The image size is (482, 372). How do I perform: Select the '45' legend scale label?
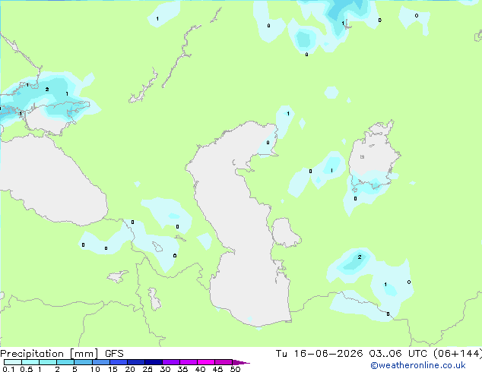pos(217,369)
